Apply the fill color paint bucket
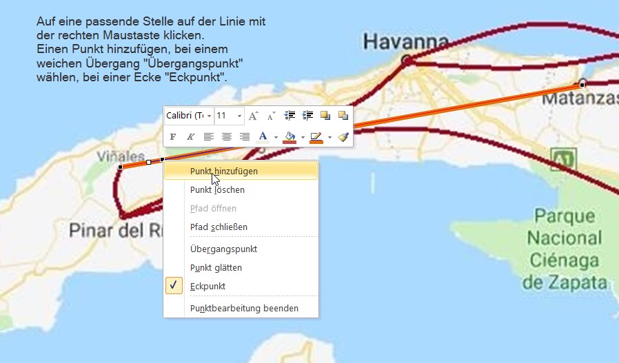Viewport: 619px width, 363px height. click(290, 137)
